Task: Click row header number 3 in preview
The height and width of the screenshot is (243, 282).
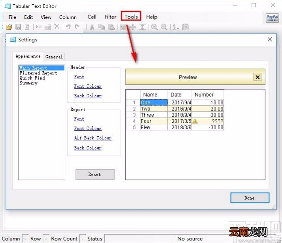Action: pos(133,115)
